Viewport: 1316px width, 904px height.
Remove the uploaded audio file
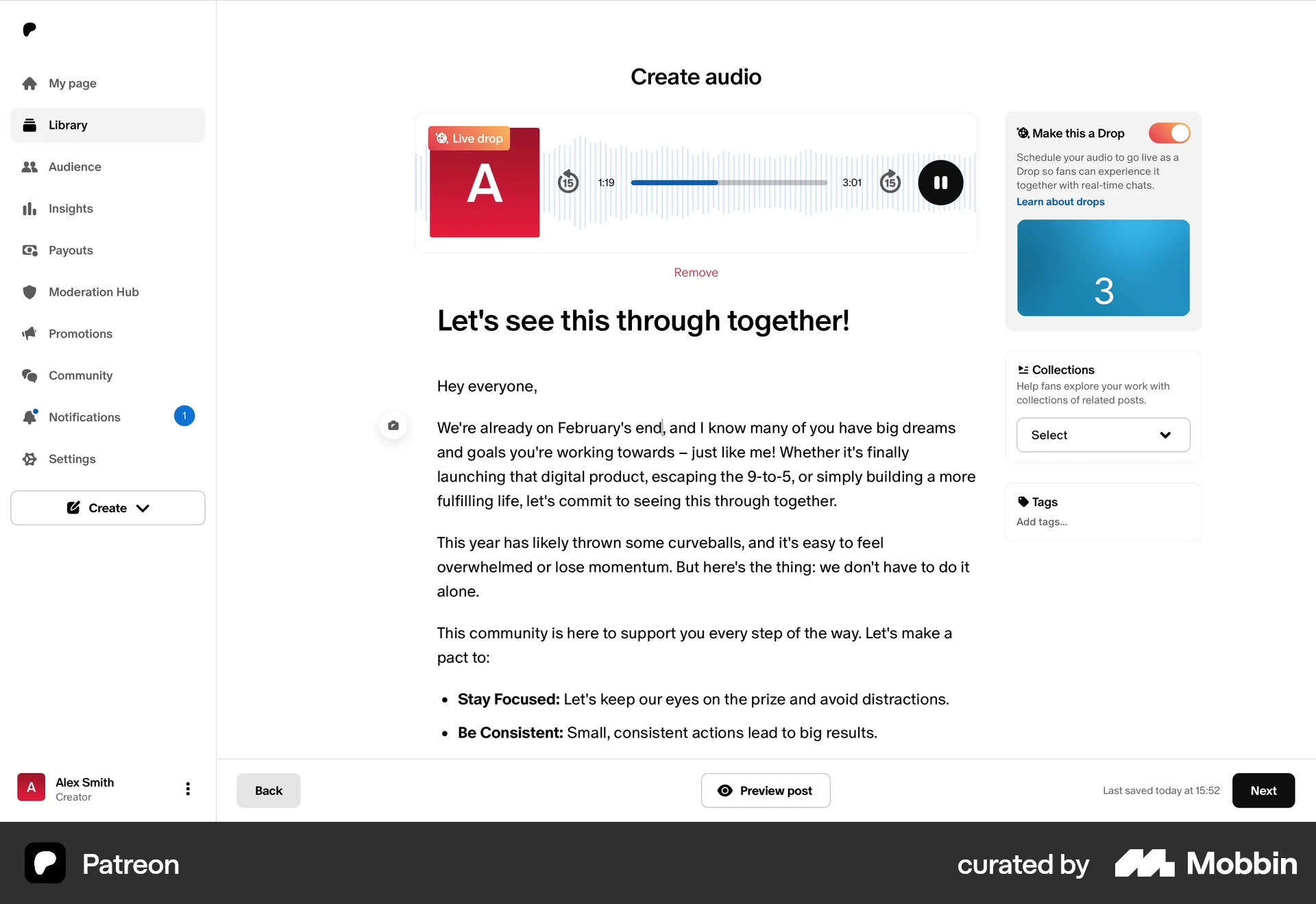(x=696, y=273)
